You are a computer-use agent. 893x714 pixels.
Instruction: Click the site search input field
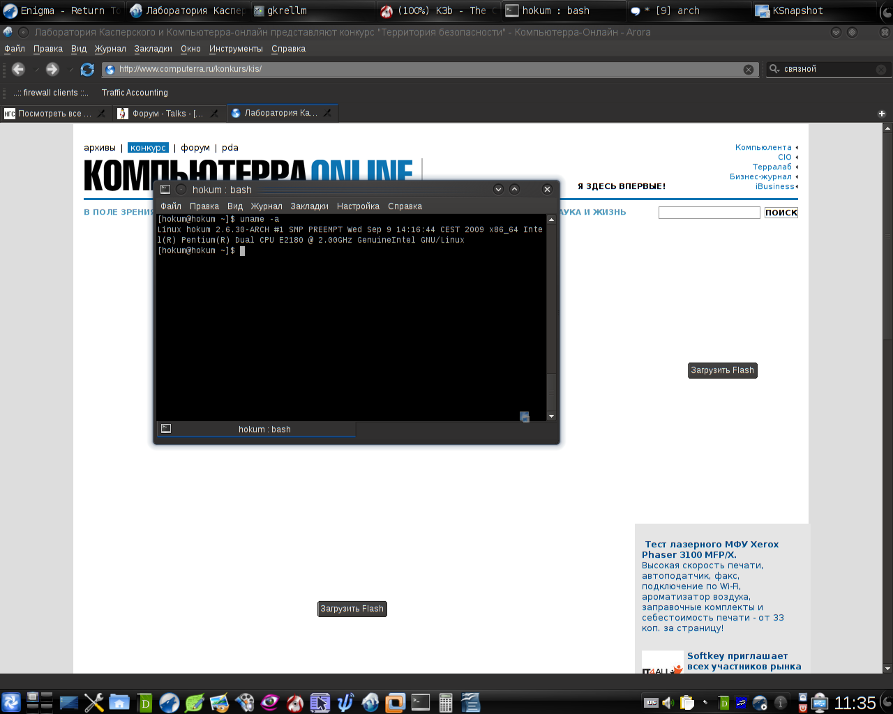pos(709,213)
